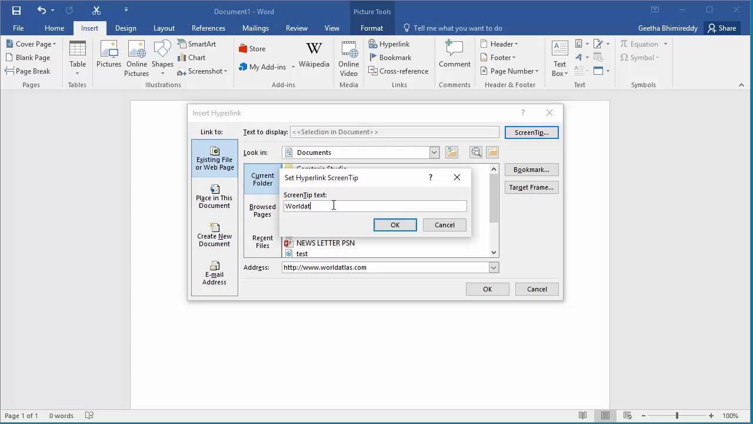Image resolution: width=753 pixels, height=424 pixels.
Task: Click the up one folder icon
Action: [452, 153]
